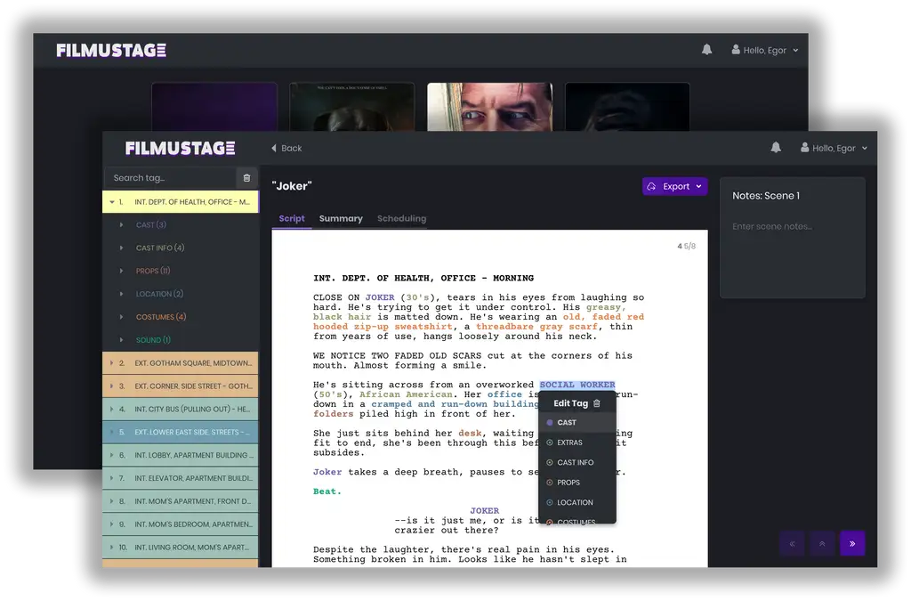This screenshot has height=601, width=911.
Task: Expand the COSTUMES (4) group
Action: 121,317
